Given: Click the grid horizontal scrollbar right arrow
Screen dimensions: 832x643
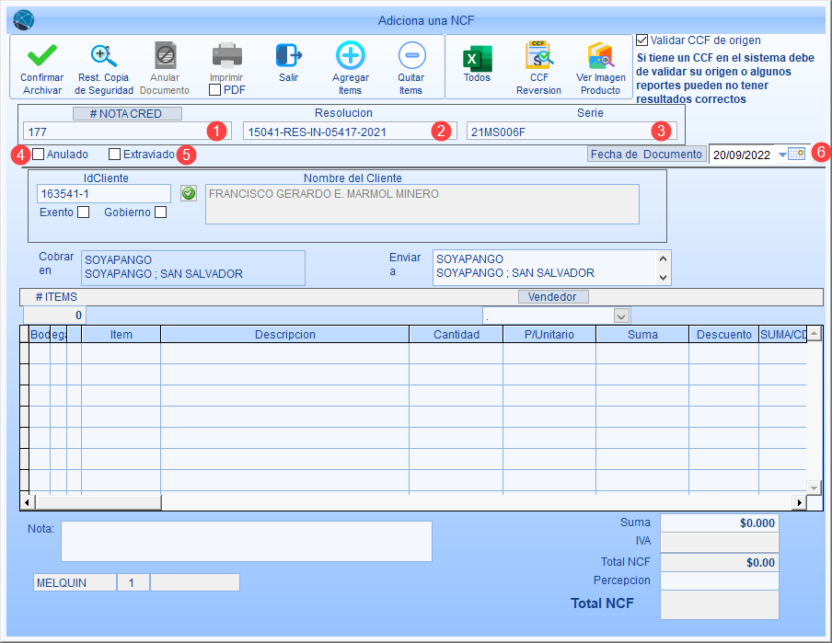Looking at the screenshot, I should click(799, 502).
